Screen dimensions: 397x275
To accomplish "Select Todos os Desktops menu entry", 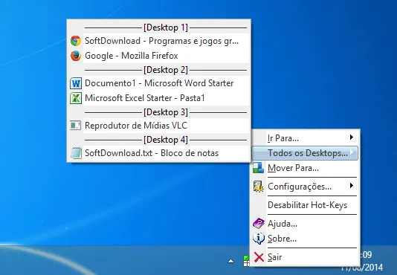I will coord(306,153).
